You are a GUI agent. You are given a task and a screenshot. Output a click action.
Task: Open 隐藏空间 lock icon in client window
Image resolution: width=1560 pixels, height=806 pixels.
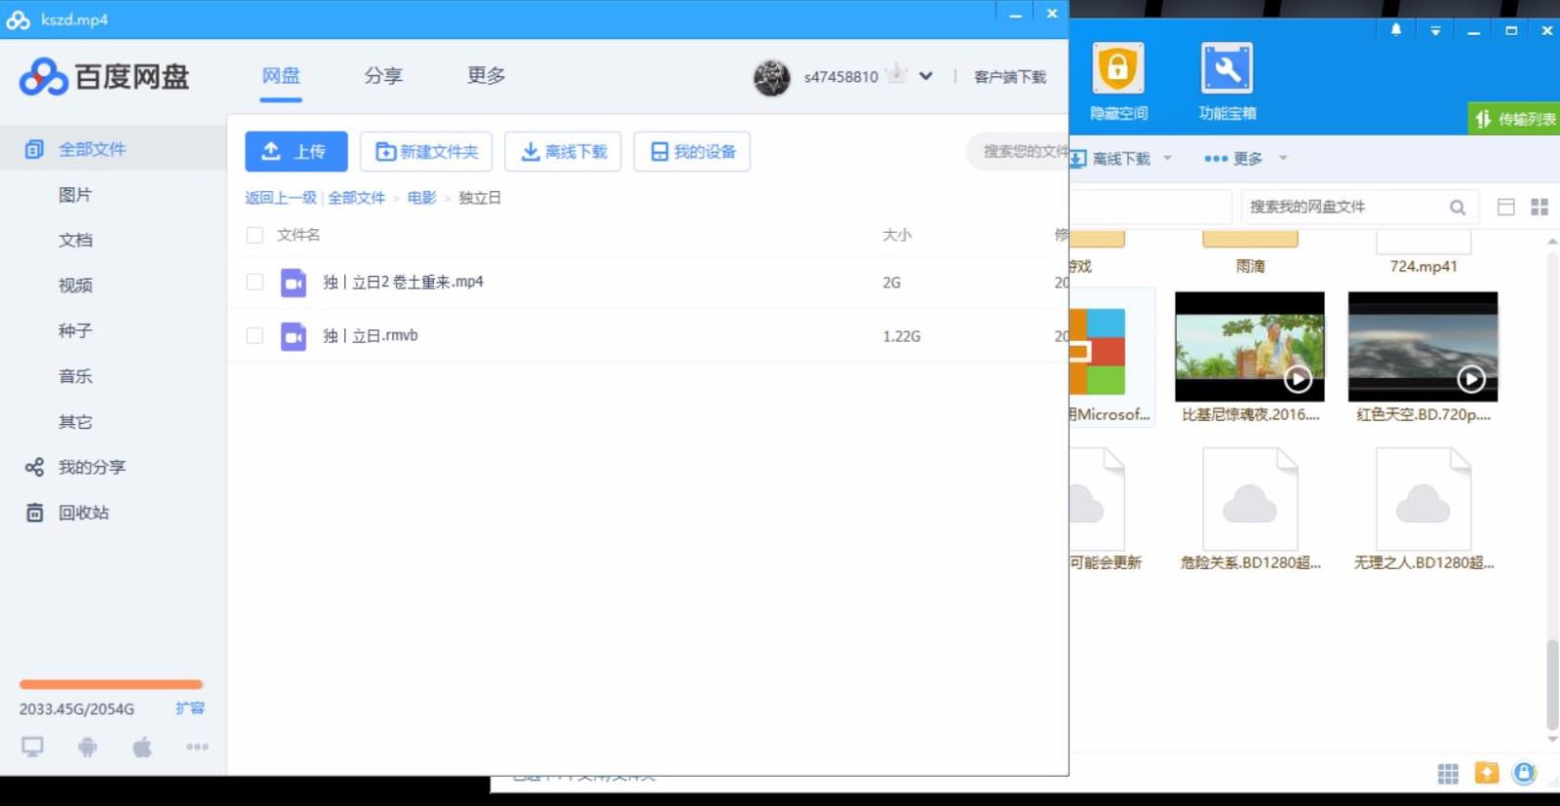[x=1118, y=82]
